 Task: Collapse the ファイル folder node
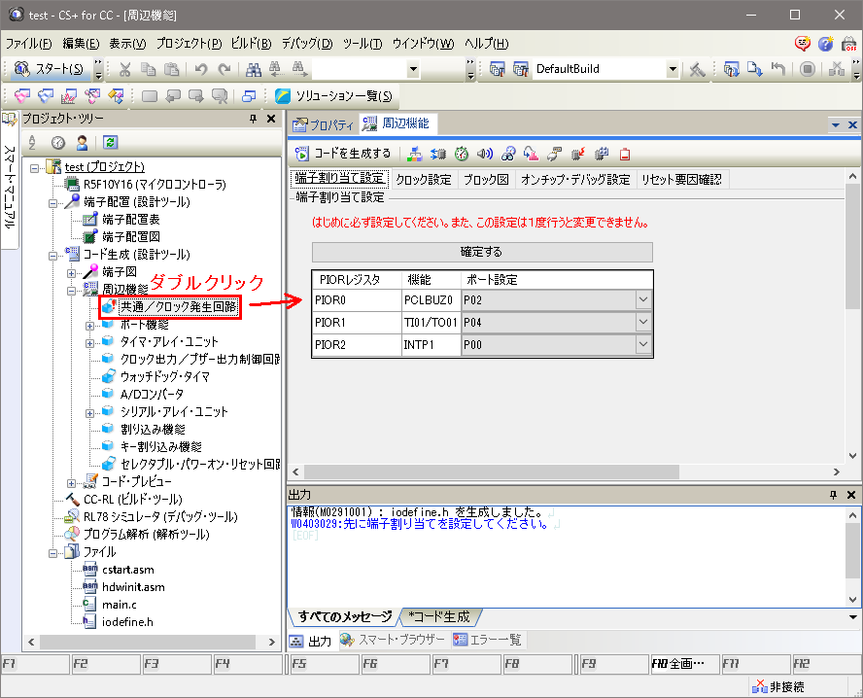click(52, 553)
